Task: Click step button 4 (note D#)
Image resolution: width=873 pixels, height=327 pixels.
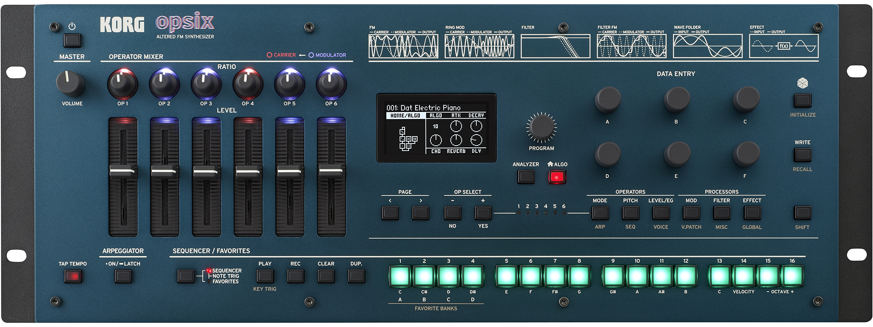Action: tap(473, 276)
